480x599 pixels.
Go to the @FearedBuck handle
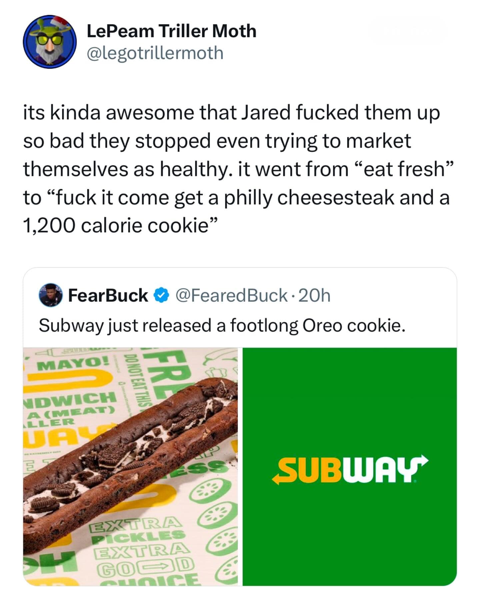pyautogui.click(x=232, y=296)
